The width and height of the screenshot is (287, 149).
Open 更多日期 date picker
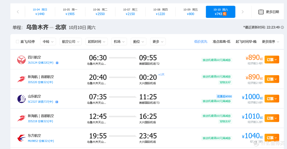pyautogui.click(x=269, y=12)
